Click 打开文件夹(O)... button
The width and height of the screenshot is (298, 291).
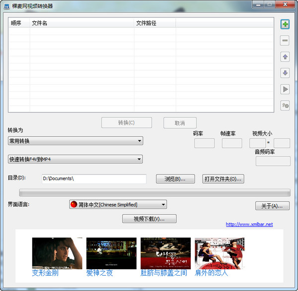click(x=223, y=179)
